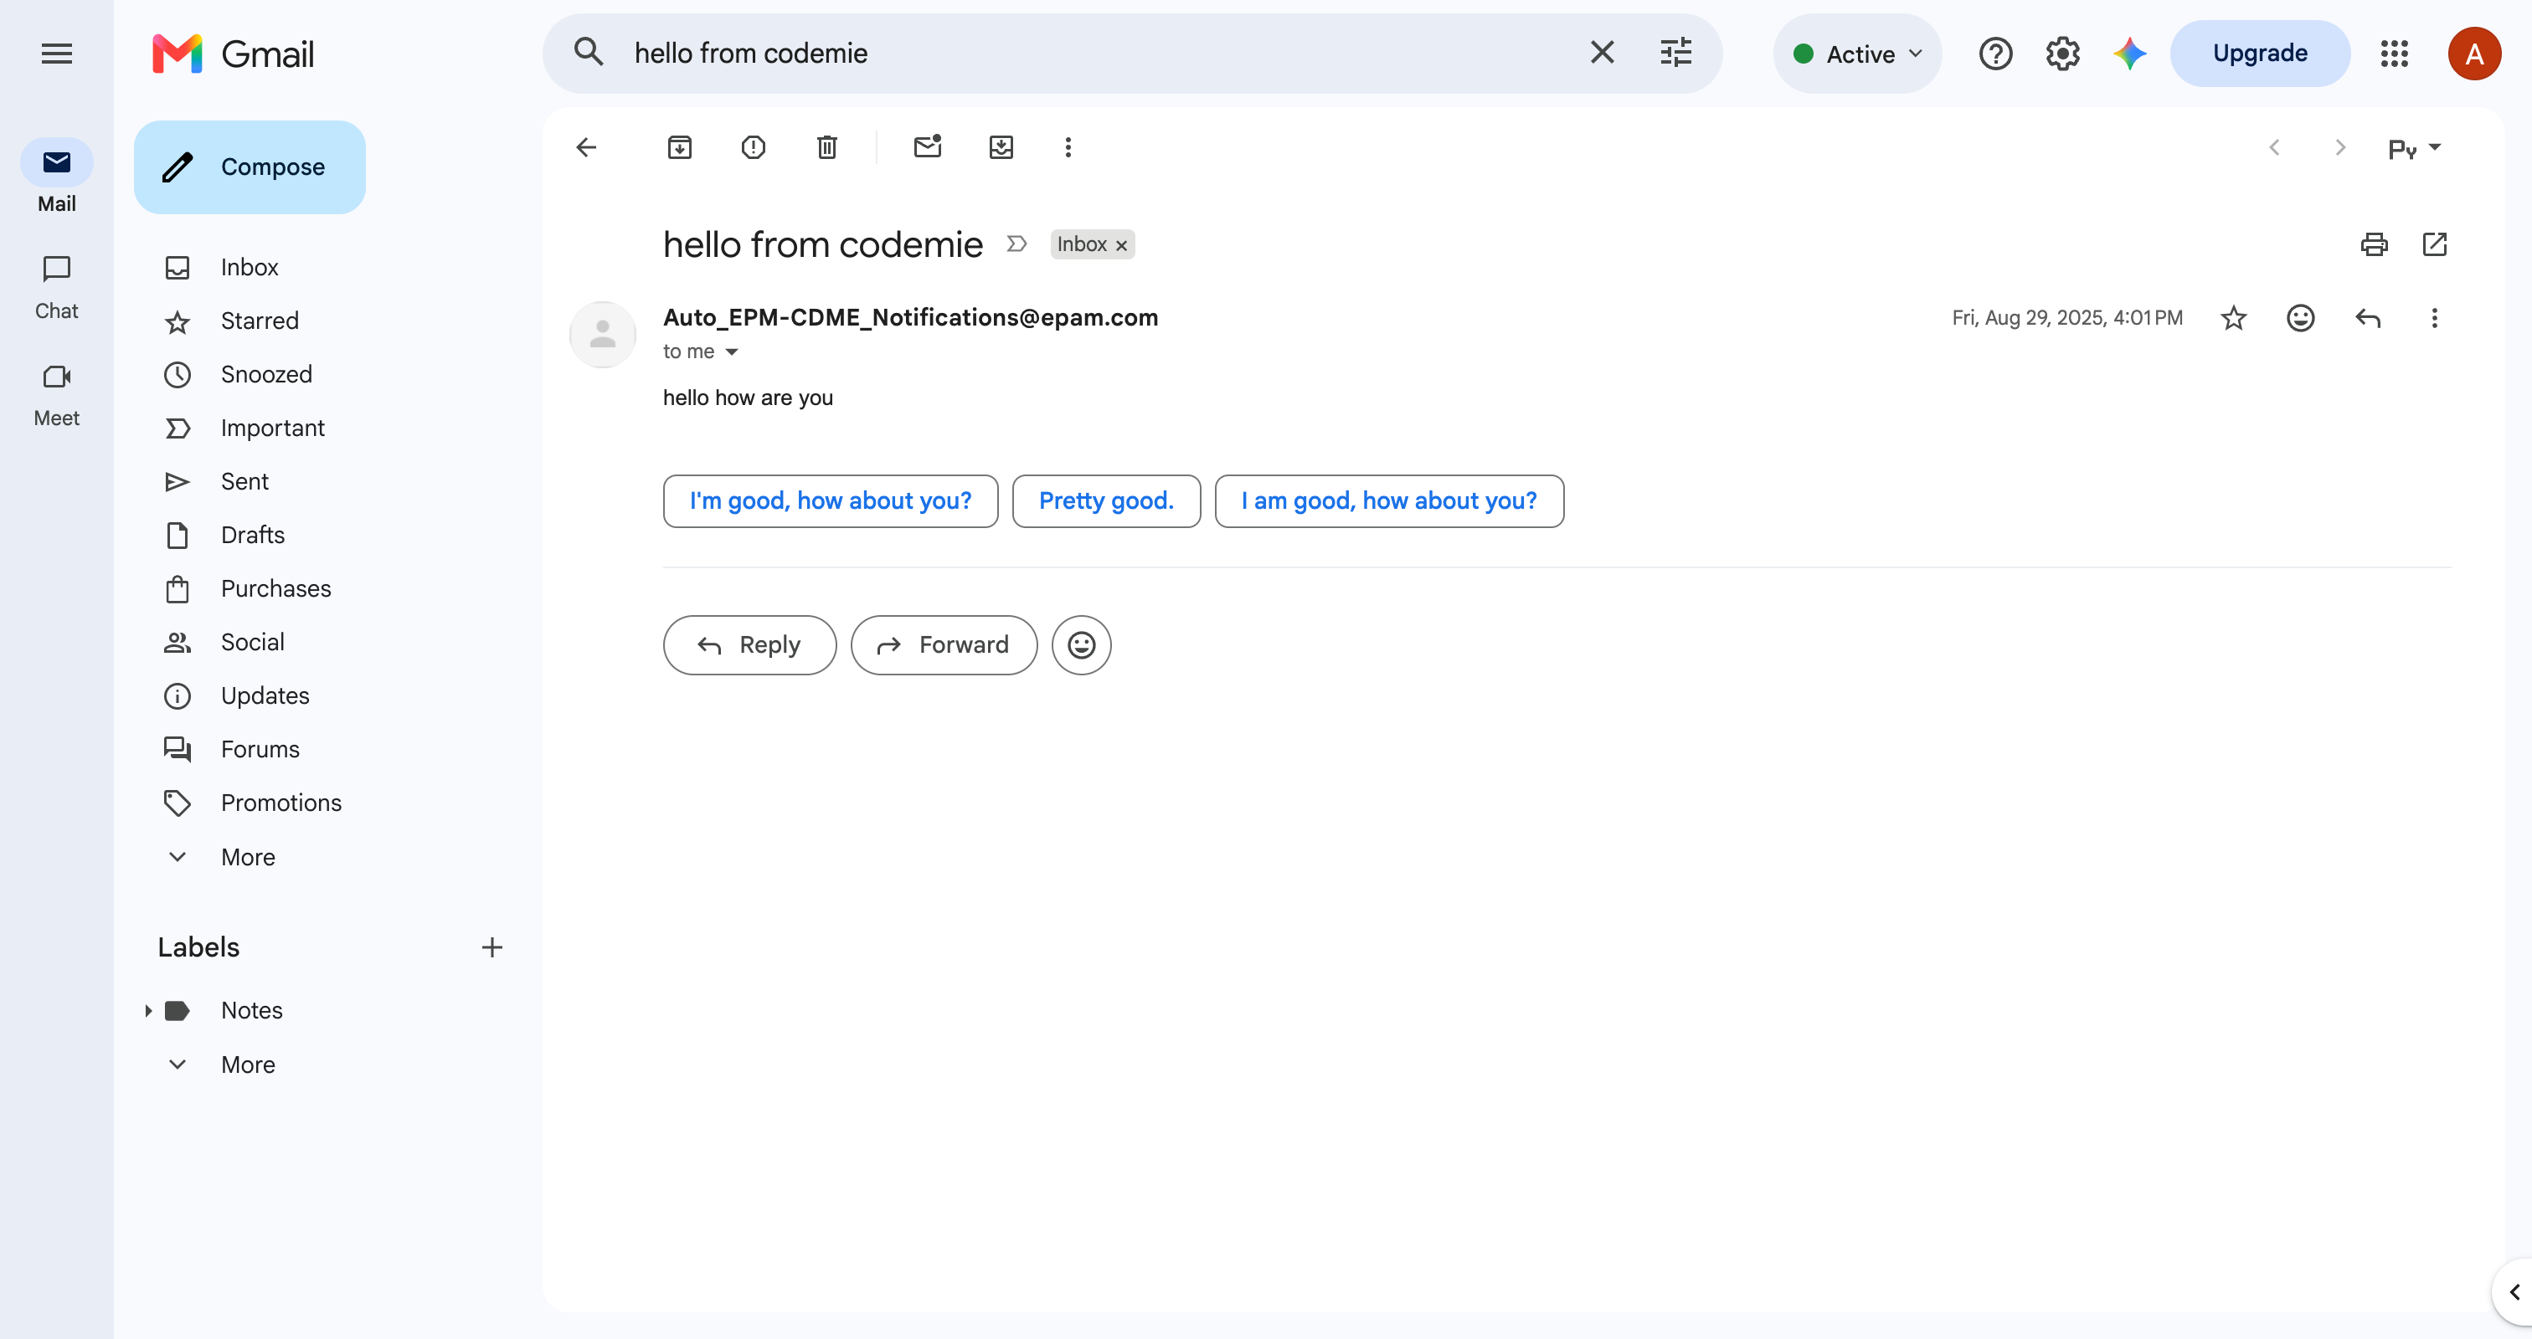Open the account avatar A

[2474, 53]
